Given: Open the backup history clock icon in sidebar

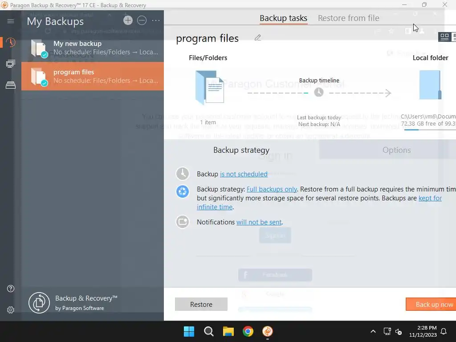Looking at the screenshot, I should pos(11,42).
